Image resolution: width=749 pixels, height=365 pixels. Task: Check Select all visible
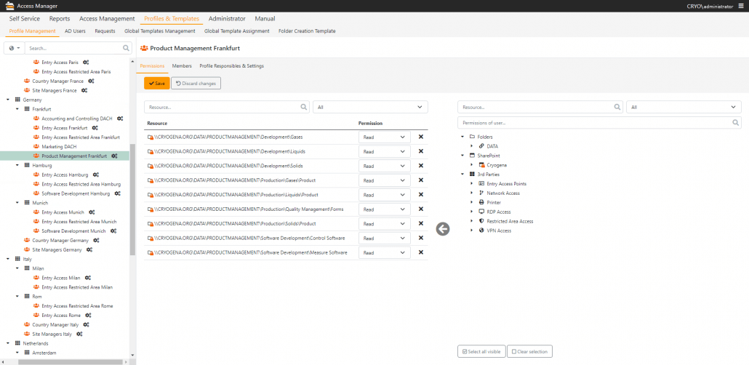(481, 352)
